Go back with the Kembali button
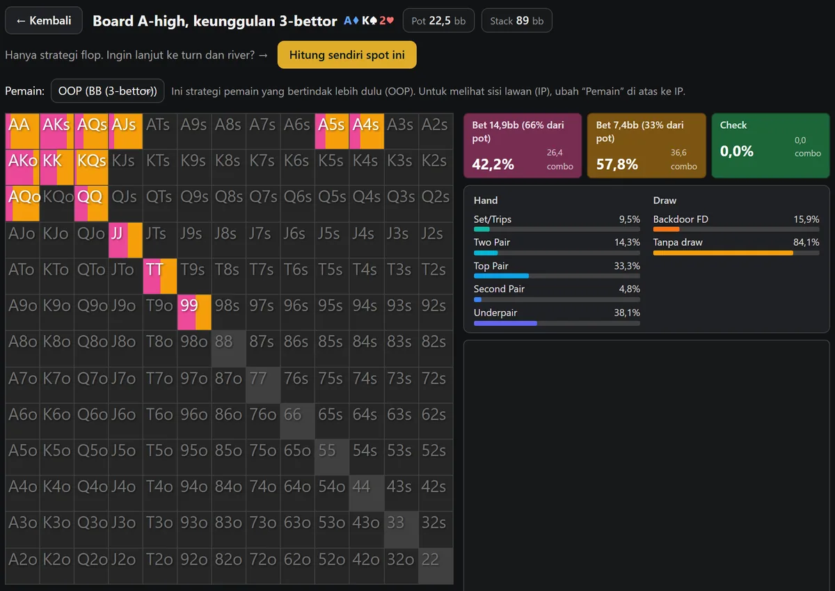This screenshot has width=835, height=591. pos(43,21)
